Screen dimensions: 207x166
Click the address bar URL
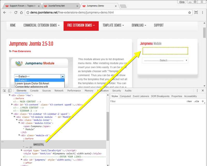pos(72,12)
